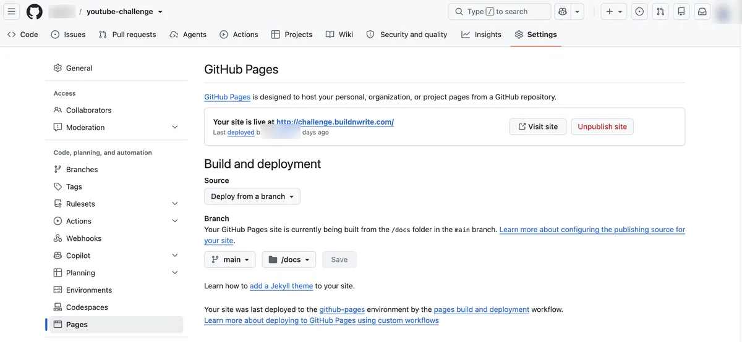Follow the GitHub Pages documentation link
This screenshot has height=342, width=742.
pos(227,97)
